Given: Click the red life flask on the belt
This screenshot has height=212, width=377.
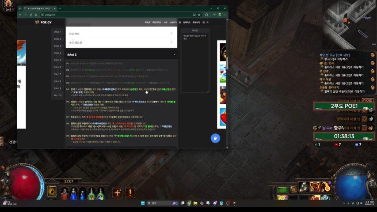Looking at the screenshot, I should coord(65,193).
